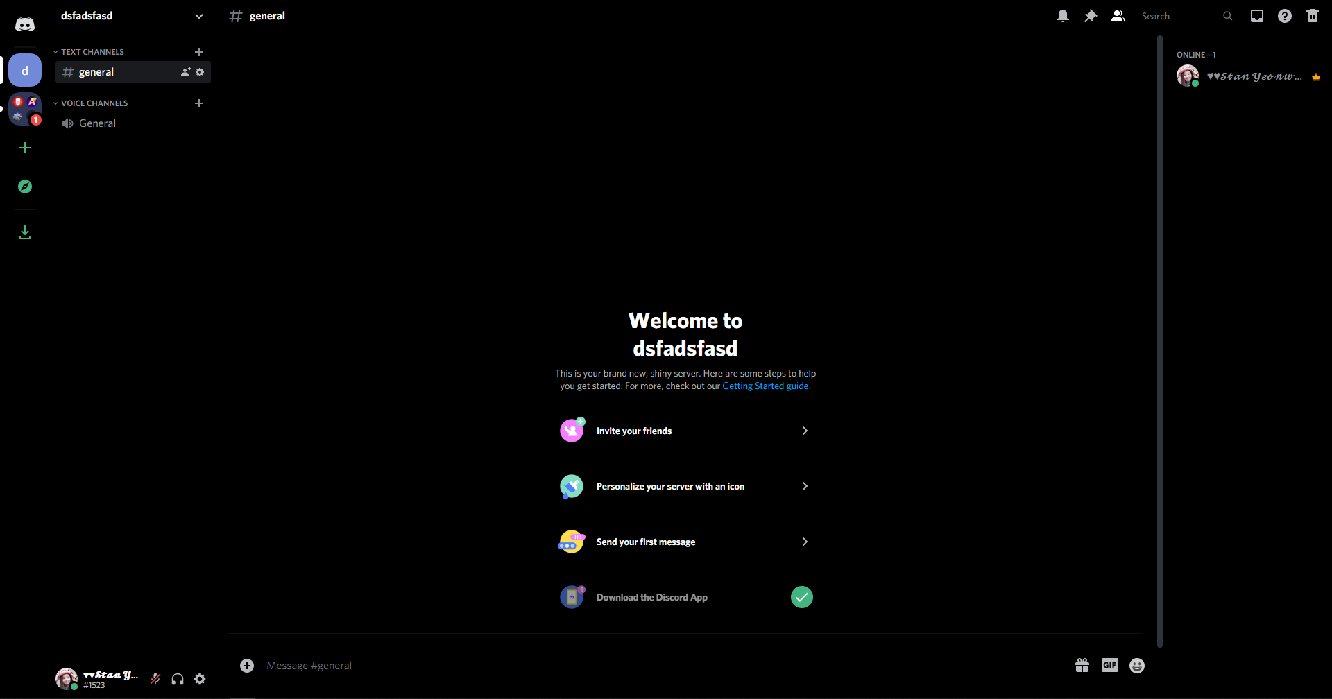Viewport: 1332px width, 699px height.
Task: Open the help question mark icon
Action: tap(1284, 15)
